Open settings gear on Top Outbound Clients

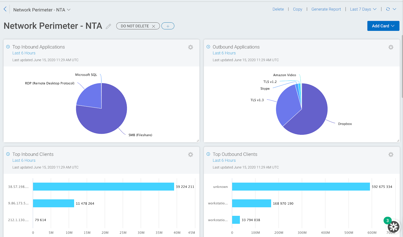pyautogui.click(x=391, y=155)
